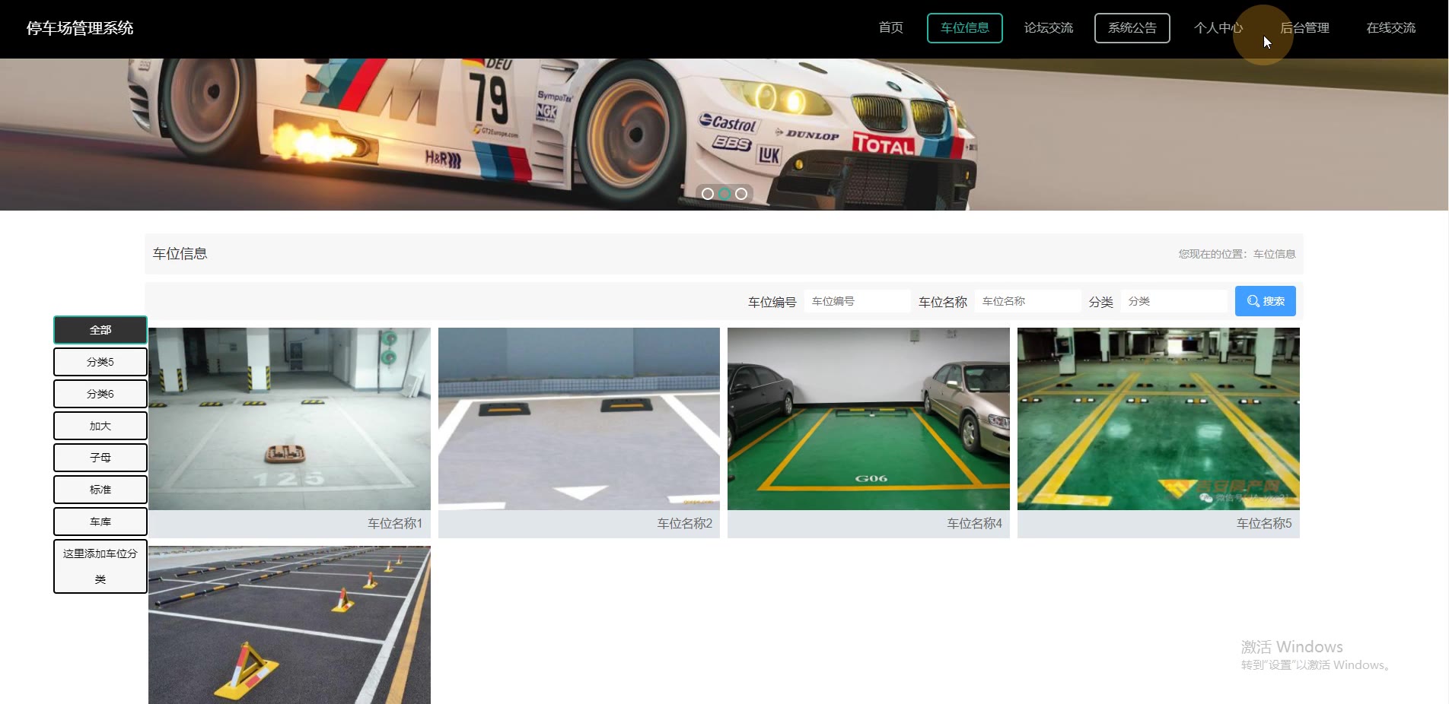Image resolution: width=1449 pixels, height=704 pixels.
Task: Filter by 子母 category
Action: (100, 458)
